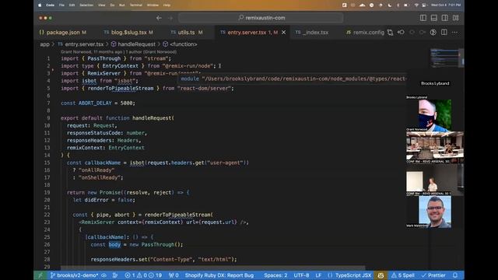The height and width of the screenshot is (280, 498).
Task: Click the horizontal scrollbar under the code
Action: click(x=212, y=268)
